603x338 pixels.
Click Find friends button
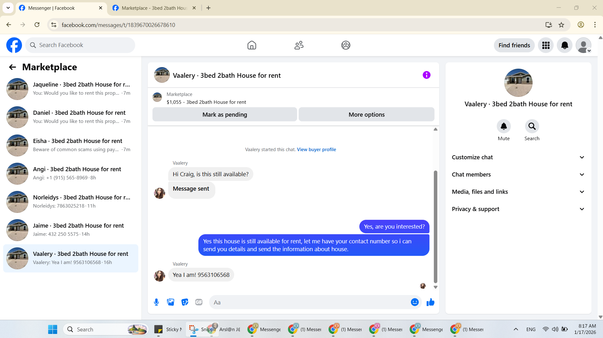coord(514,45)
